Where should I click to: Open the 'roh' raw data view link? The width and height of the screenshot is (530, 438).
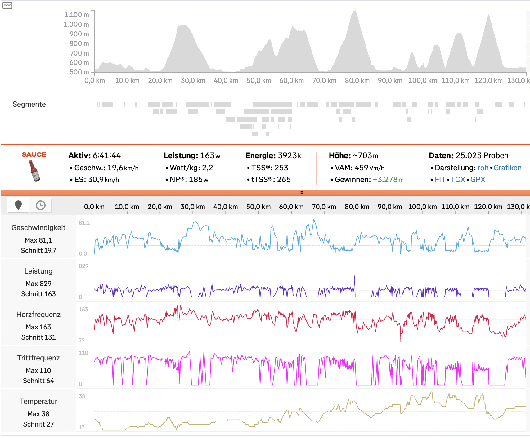(x=483, y=168)
